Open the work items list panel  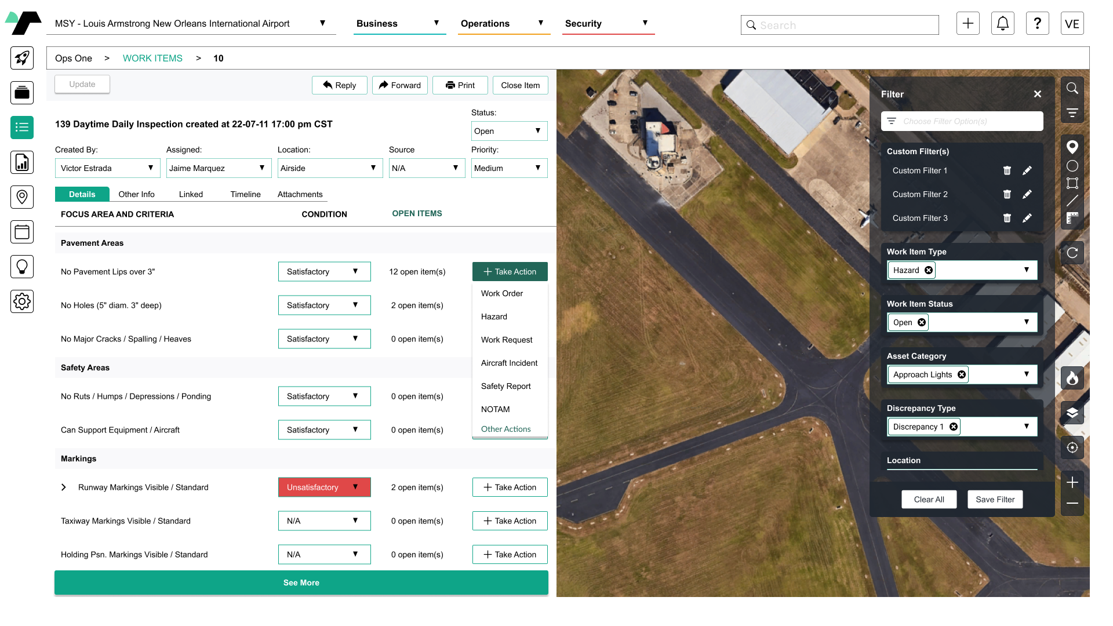tap(21, 128)
